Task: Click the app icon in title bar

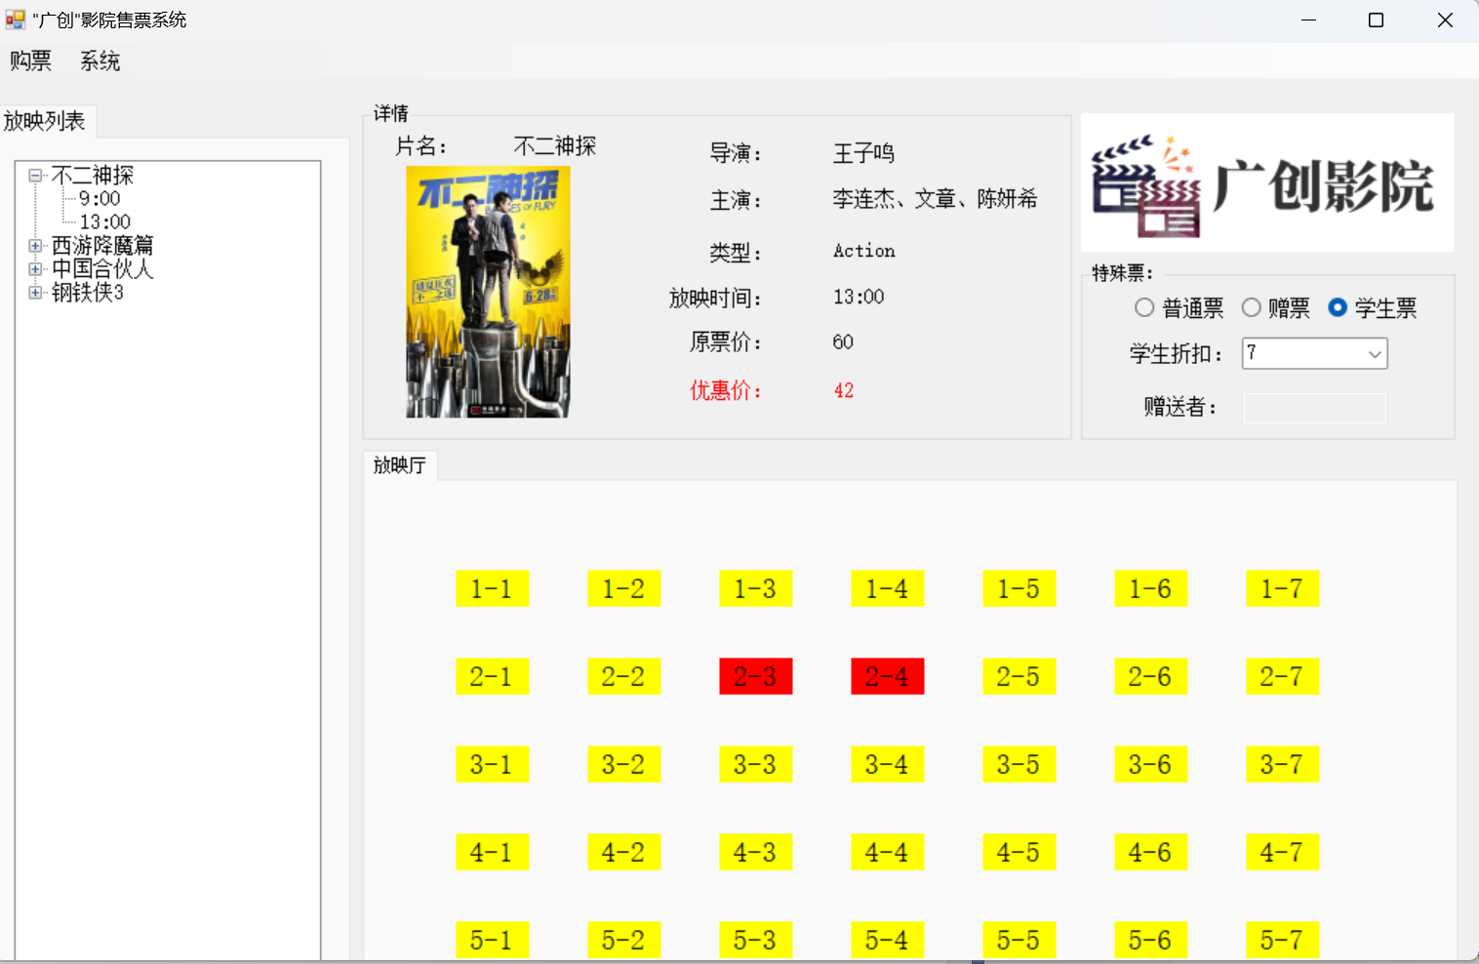Action: pos(15,20)
